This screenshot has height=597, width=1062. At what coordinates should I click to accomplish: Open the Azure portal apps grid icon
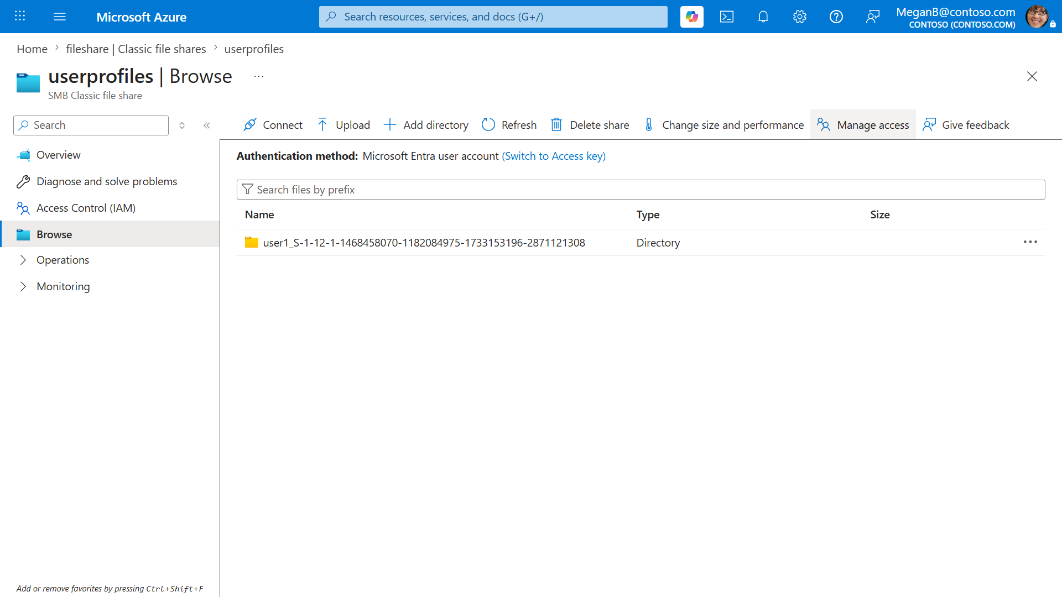(20, 16)
